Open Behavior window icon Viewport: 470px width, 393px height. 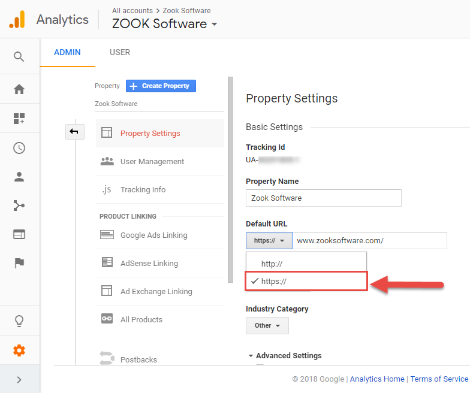pos(19,234)
